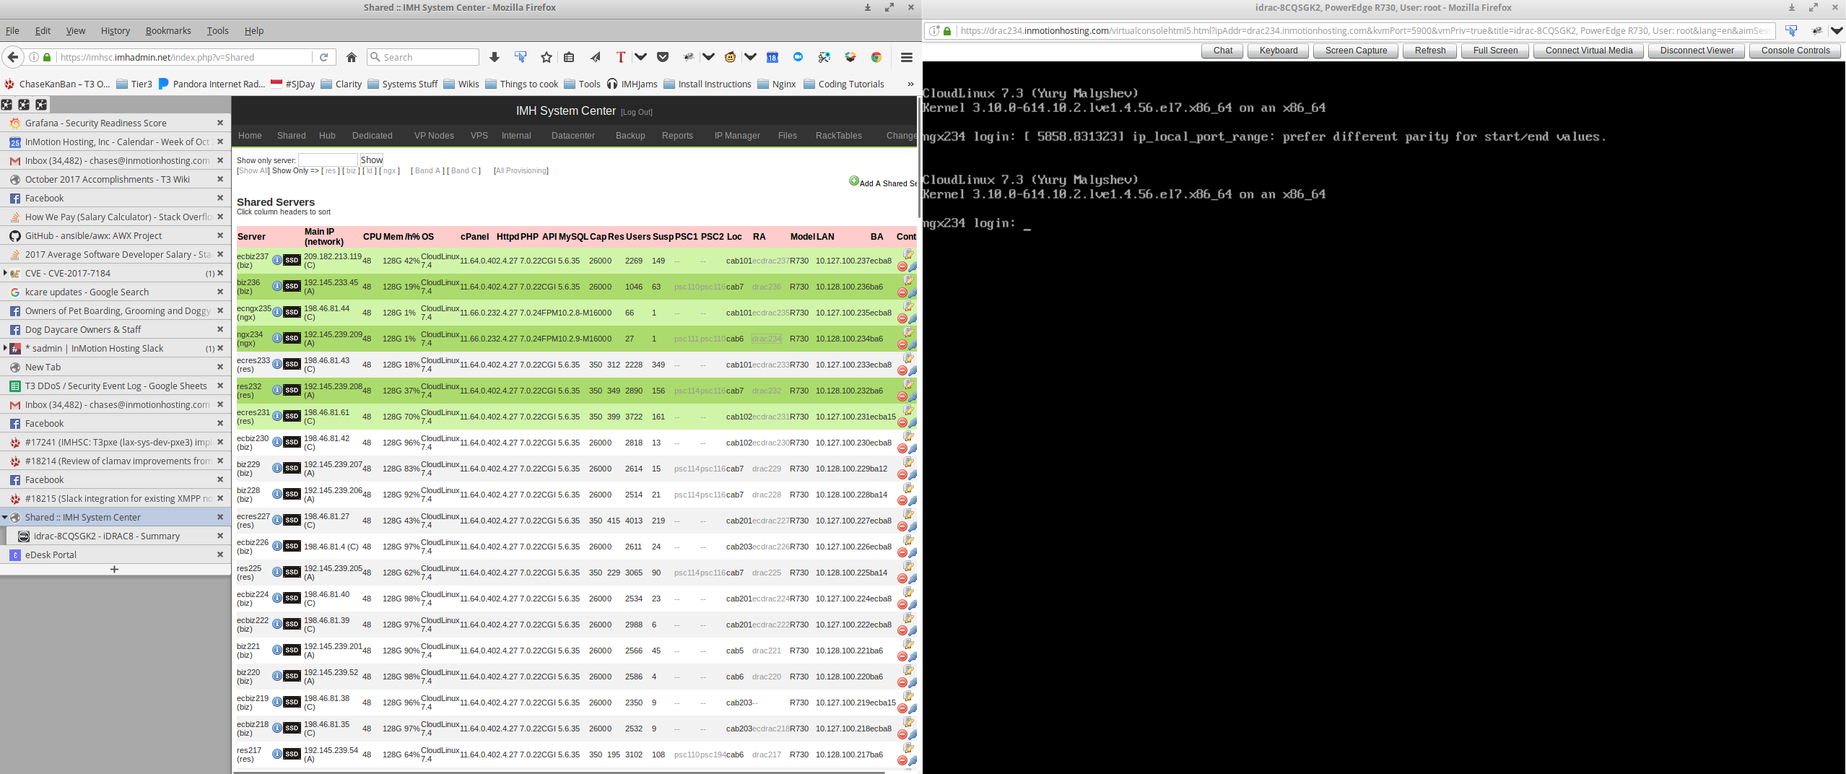Screen dimensions: 1846x774
Task: Click the drac234 remote access link
Action: point(766,339)
